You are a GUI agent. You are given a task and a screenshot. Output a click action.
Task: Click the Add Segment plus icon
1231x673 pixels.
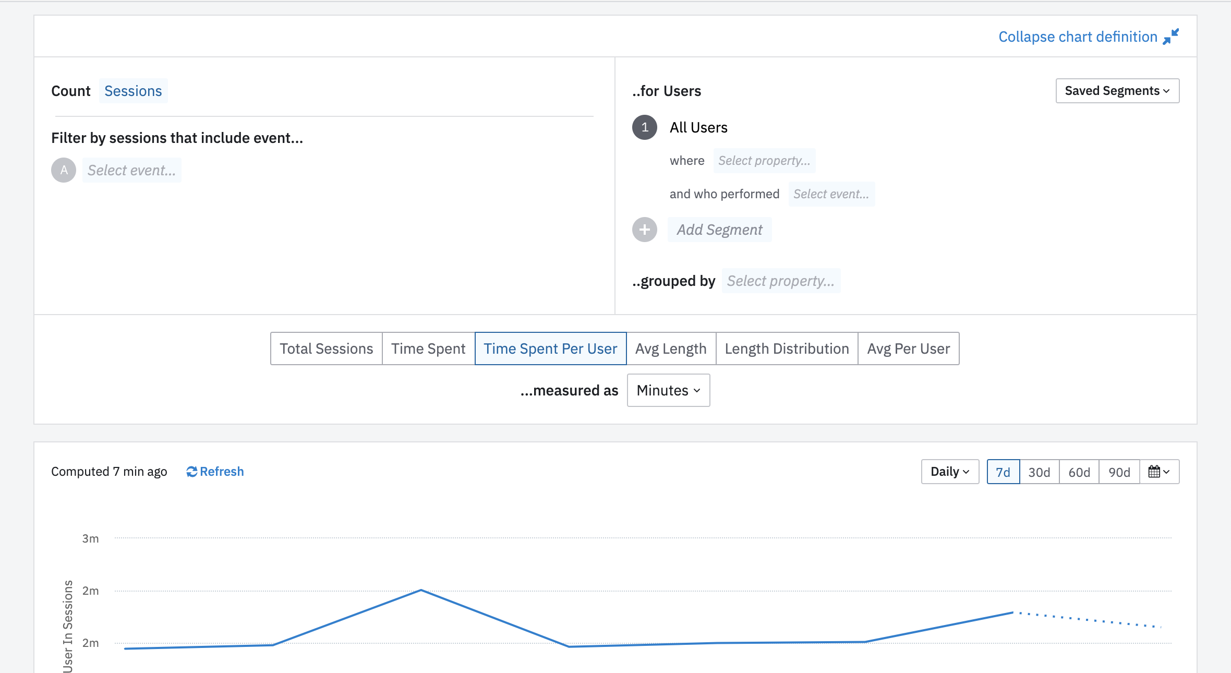pos(645,230)
